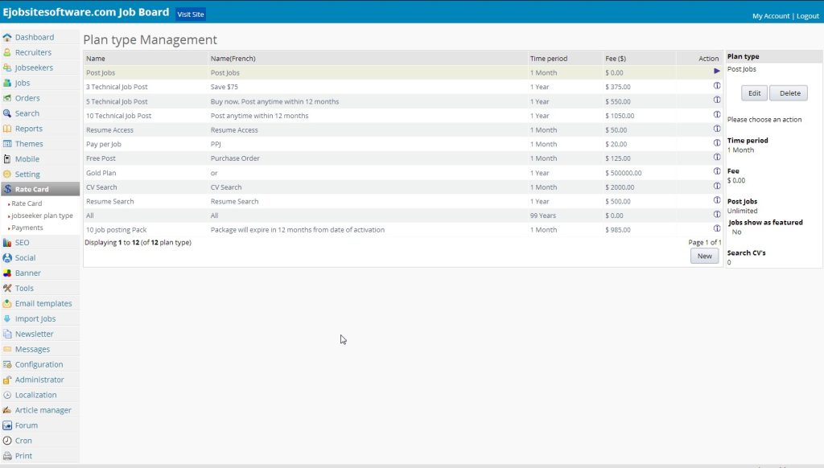Open Jobseeker plan type submenu item

click(42, 216)
